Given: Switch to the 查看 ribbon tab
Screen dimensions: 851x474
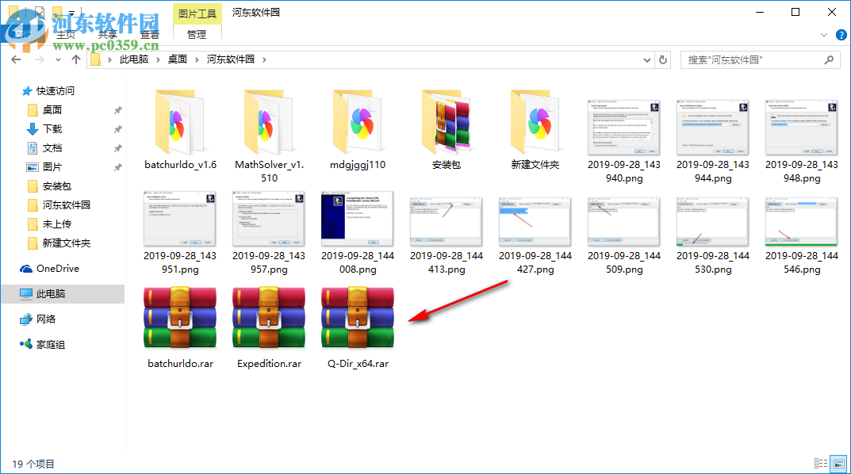Looking at the screenshot, I should (x=151, y=34).
